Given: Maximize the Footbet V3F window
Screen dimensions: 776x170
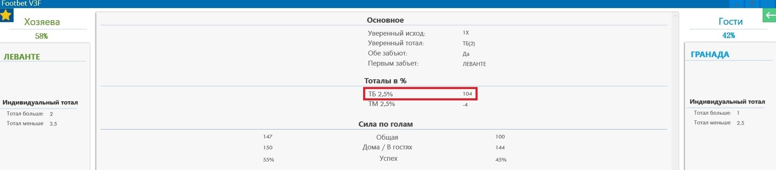Looking at the screenshot, I should point(753,4).
